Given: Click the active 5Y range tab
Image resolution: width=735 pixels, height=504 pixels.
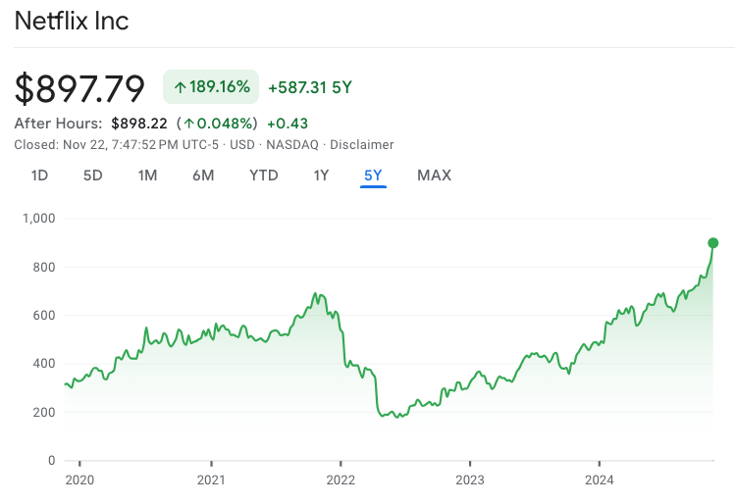Looking at the screenshot, I should [373, 176].
